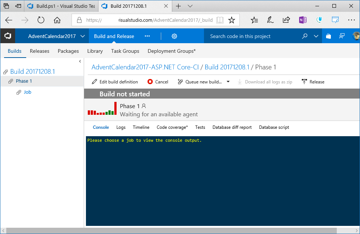Select Build 20171208.1 in tree

pyautogui.click(x=32, y=71)
